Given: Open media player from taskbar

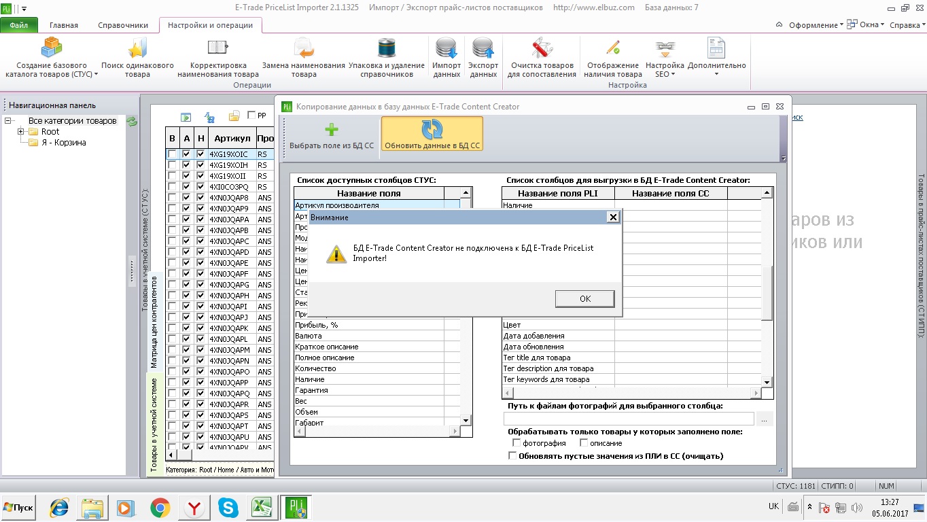Looking at the screenshot, I should click(125, 507).
